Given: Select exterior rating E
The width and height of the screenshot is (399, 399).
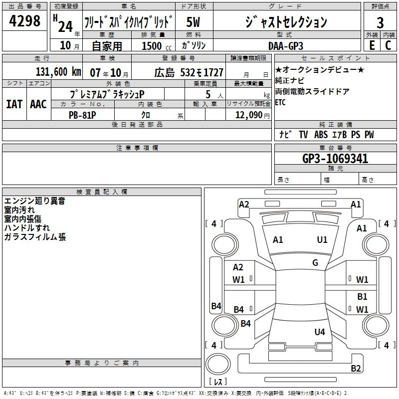Looking at the screenshot, I should pos(372,45).
